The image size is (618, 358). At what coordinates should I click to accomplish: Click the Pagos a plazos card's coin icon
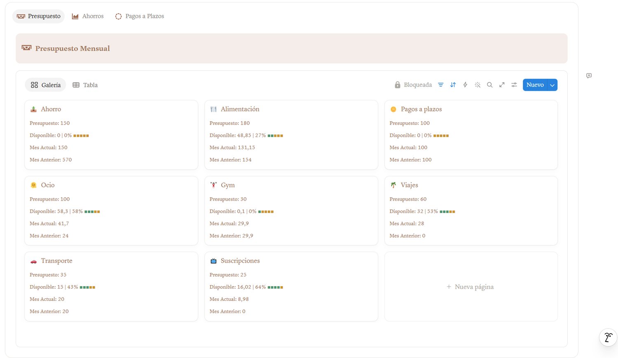pos(393,109)
